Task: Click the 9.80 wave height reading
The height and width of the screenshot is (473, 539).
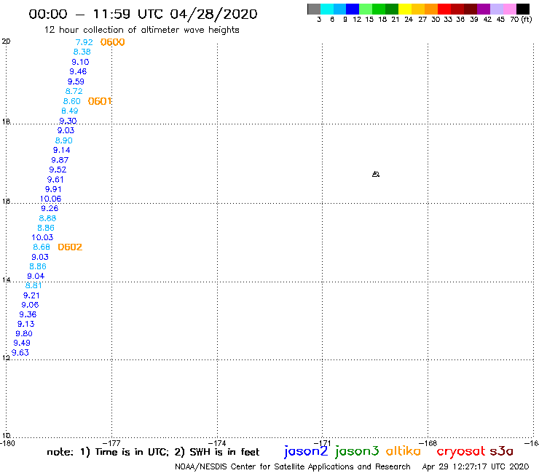Action: (x=24, y=333)
